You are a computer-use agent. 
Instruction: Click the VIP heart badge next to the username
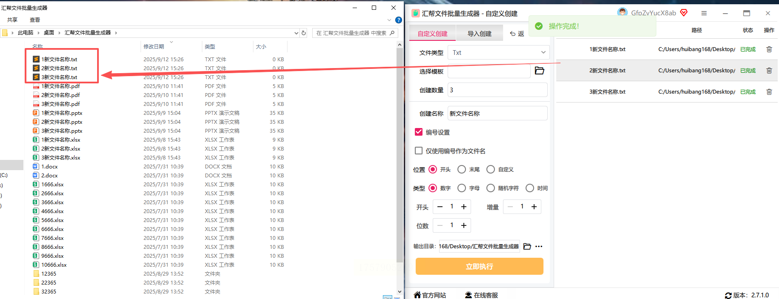coord(684,13)
